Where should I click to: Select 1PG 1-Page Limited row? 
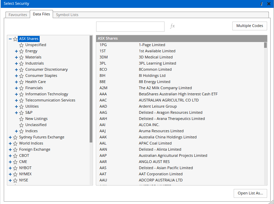[180, 45]
